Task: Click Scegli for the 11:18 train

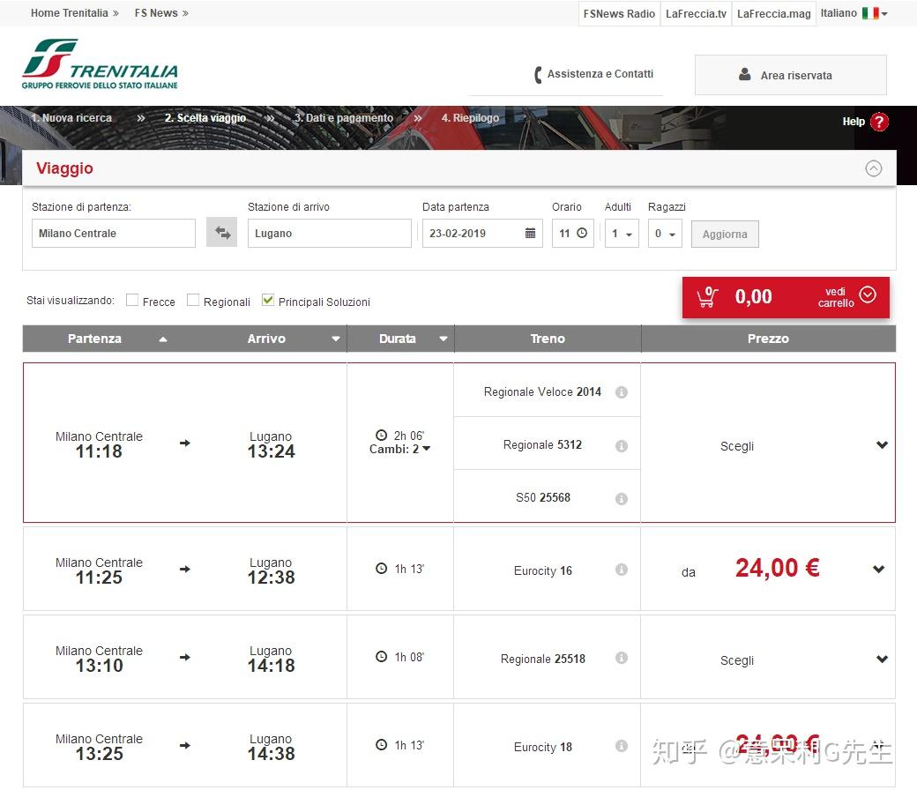Action: pos(736,446)
